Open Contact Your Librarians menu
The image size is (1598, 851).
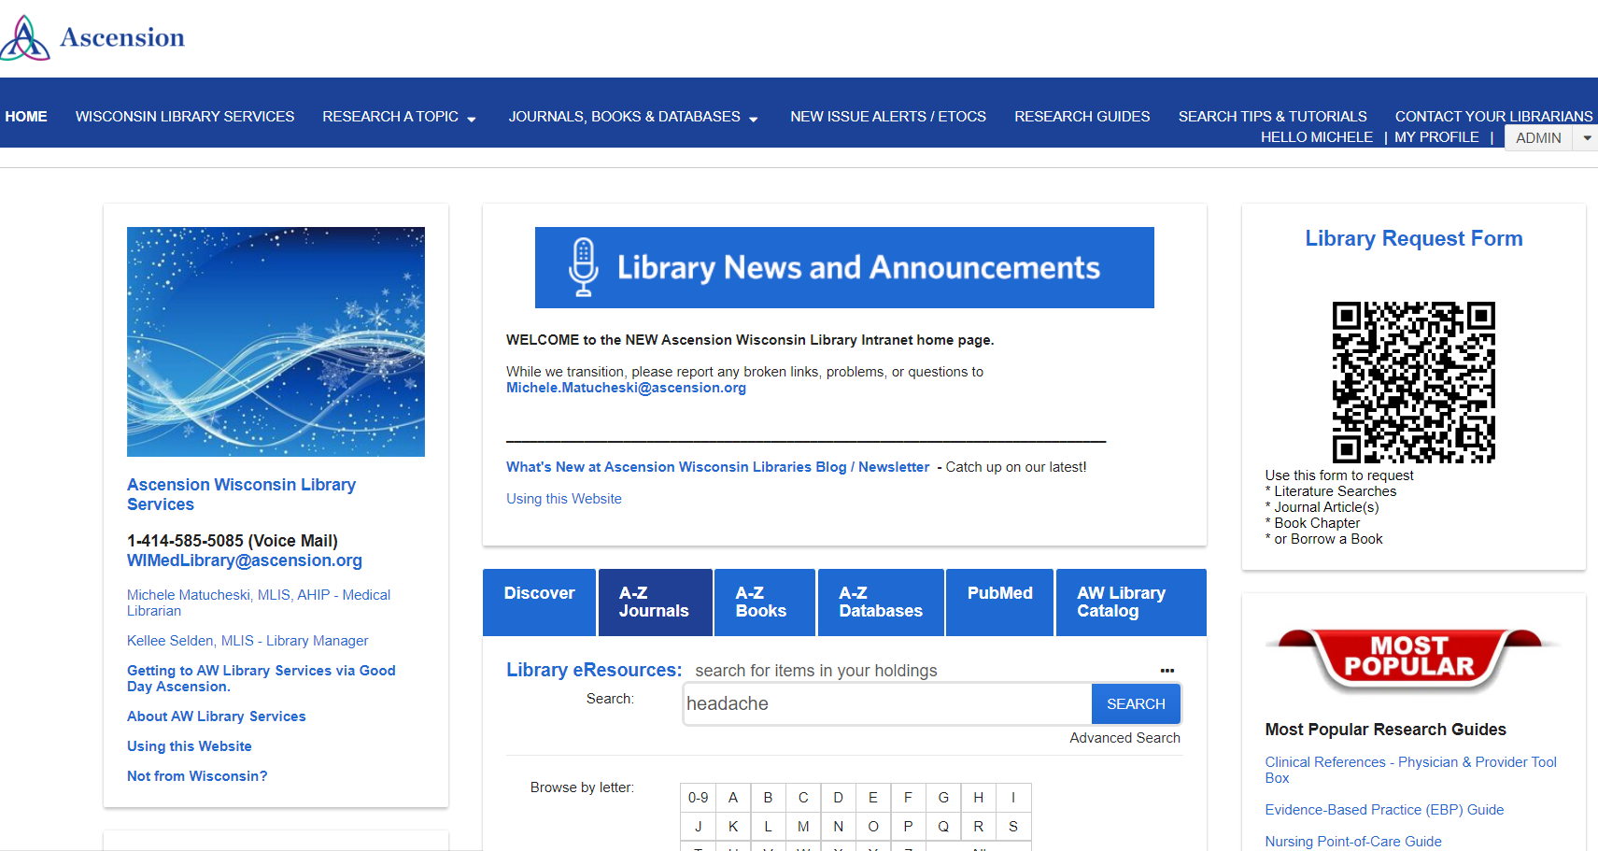[1494, 117]
